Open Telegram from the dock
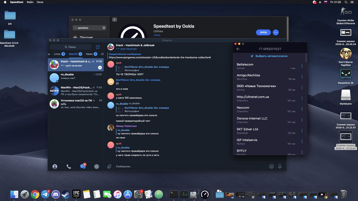This screenshot has width=358, height=201. (x=45, y=194)
